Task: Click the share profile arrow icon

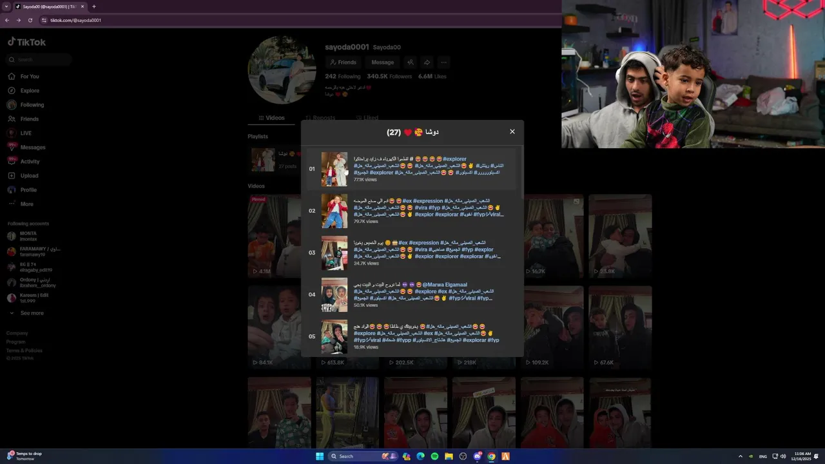Action: 427,63
